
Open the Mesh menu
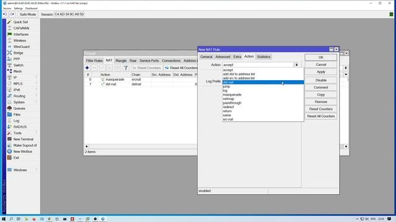click(x=17, y=72)
